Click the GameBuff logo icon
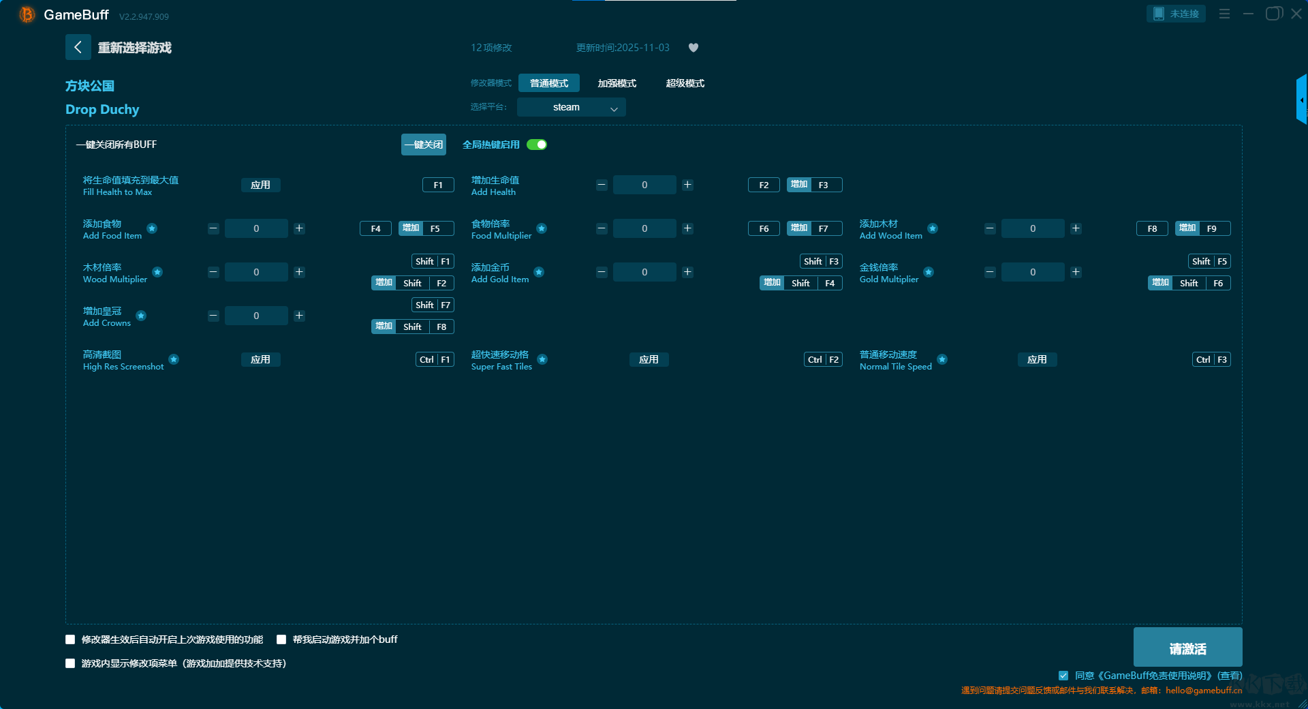The height and width of the screenshot is (709, 1308). coord(27,14)
